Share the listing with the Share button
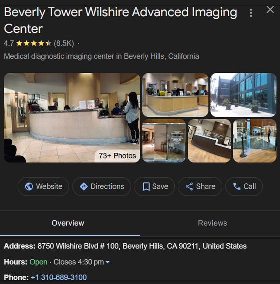 200,186
